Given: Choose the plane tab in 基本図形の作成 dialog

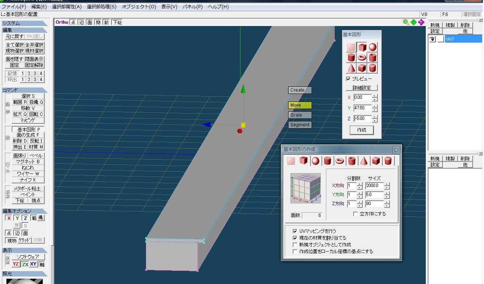Looking at the screenshot, I should (x=291, y=161).
